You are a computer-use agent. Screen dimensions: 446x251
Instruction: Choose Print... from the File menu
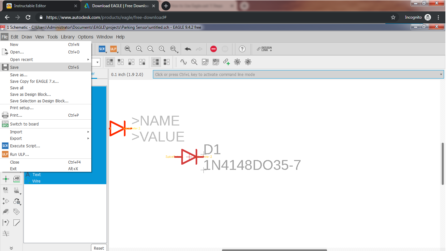tap(46, 115)
